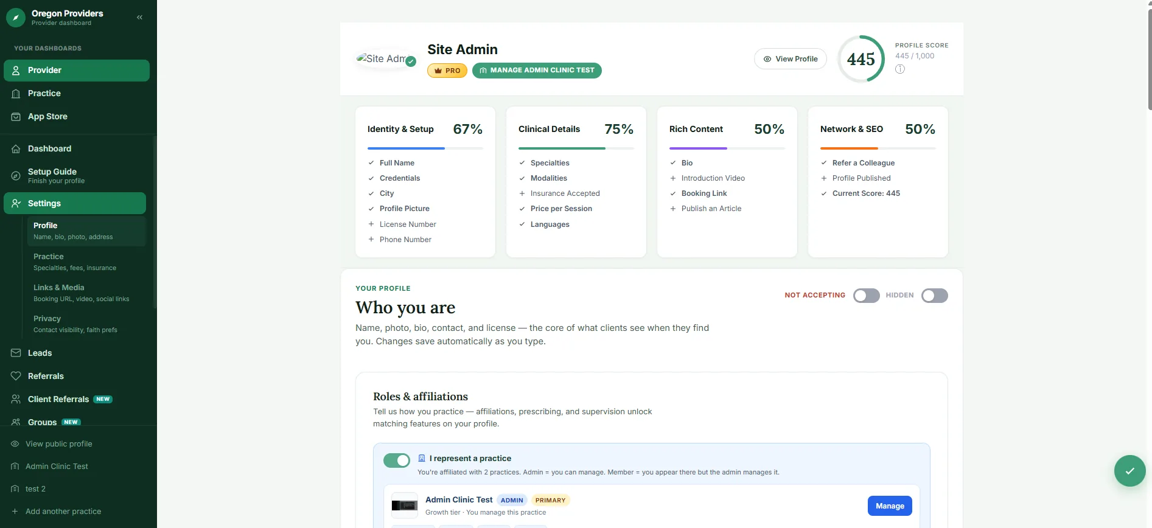Viewport: 1152px width, 528px height.
Task: Click the Client Referrals people icon
Action: tap(16, 400)
